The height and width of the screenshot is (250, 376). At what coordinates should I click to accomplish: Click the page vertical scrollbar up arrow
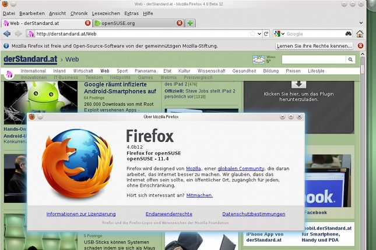[363, 54]
